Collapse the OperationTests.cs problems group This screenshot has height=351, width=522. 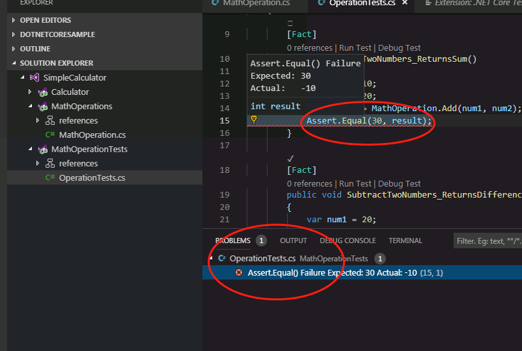click(x=212, y=258)
